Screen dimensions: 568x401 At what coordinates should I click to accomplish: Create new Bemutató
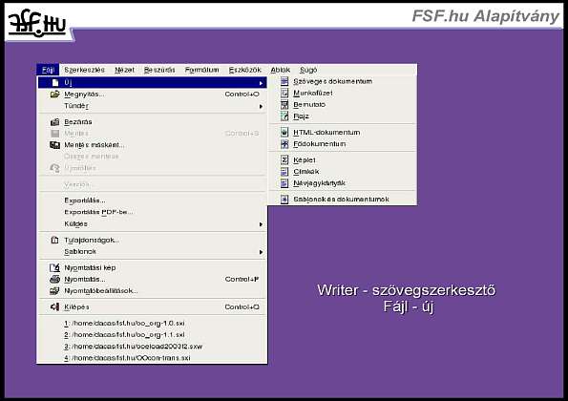click(343, 105)
